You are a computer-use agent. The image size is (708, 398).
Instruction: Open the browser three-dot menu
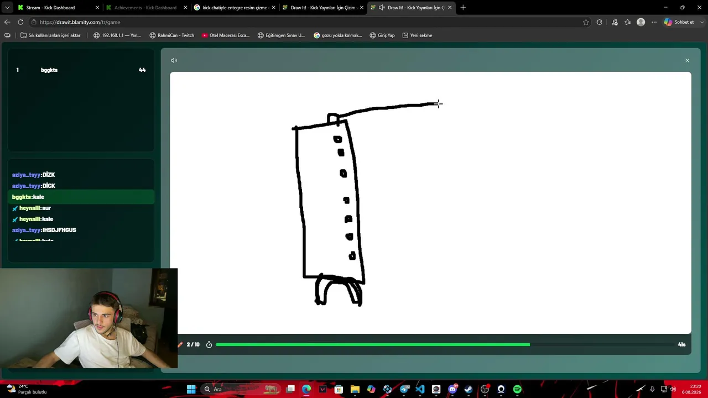pyautogui.click(x=654, y=22)
